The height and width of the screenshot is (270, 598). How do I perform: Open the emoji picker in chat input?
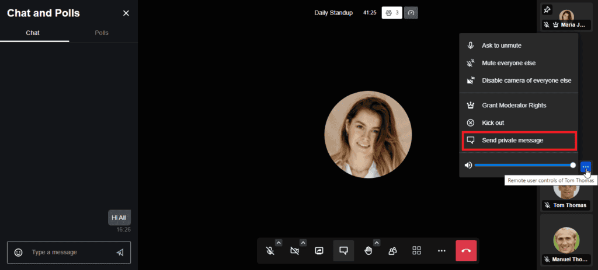pos(18,252)
